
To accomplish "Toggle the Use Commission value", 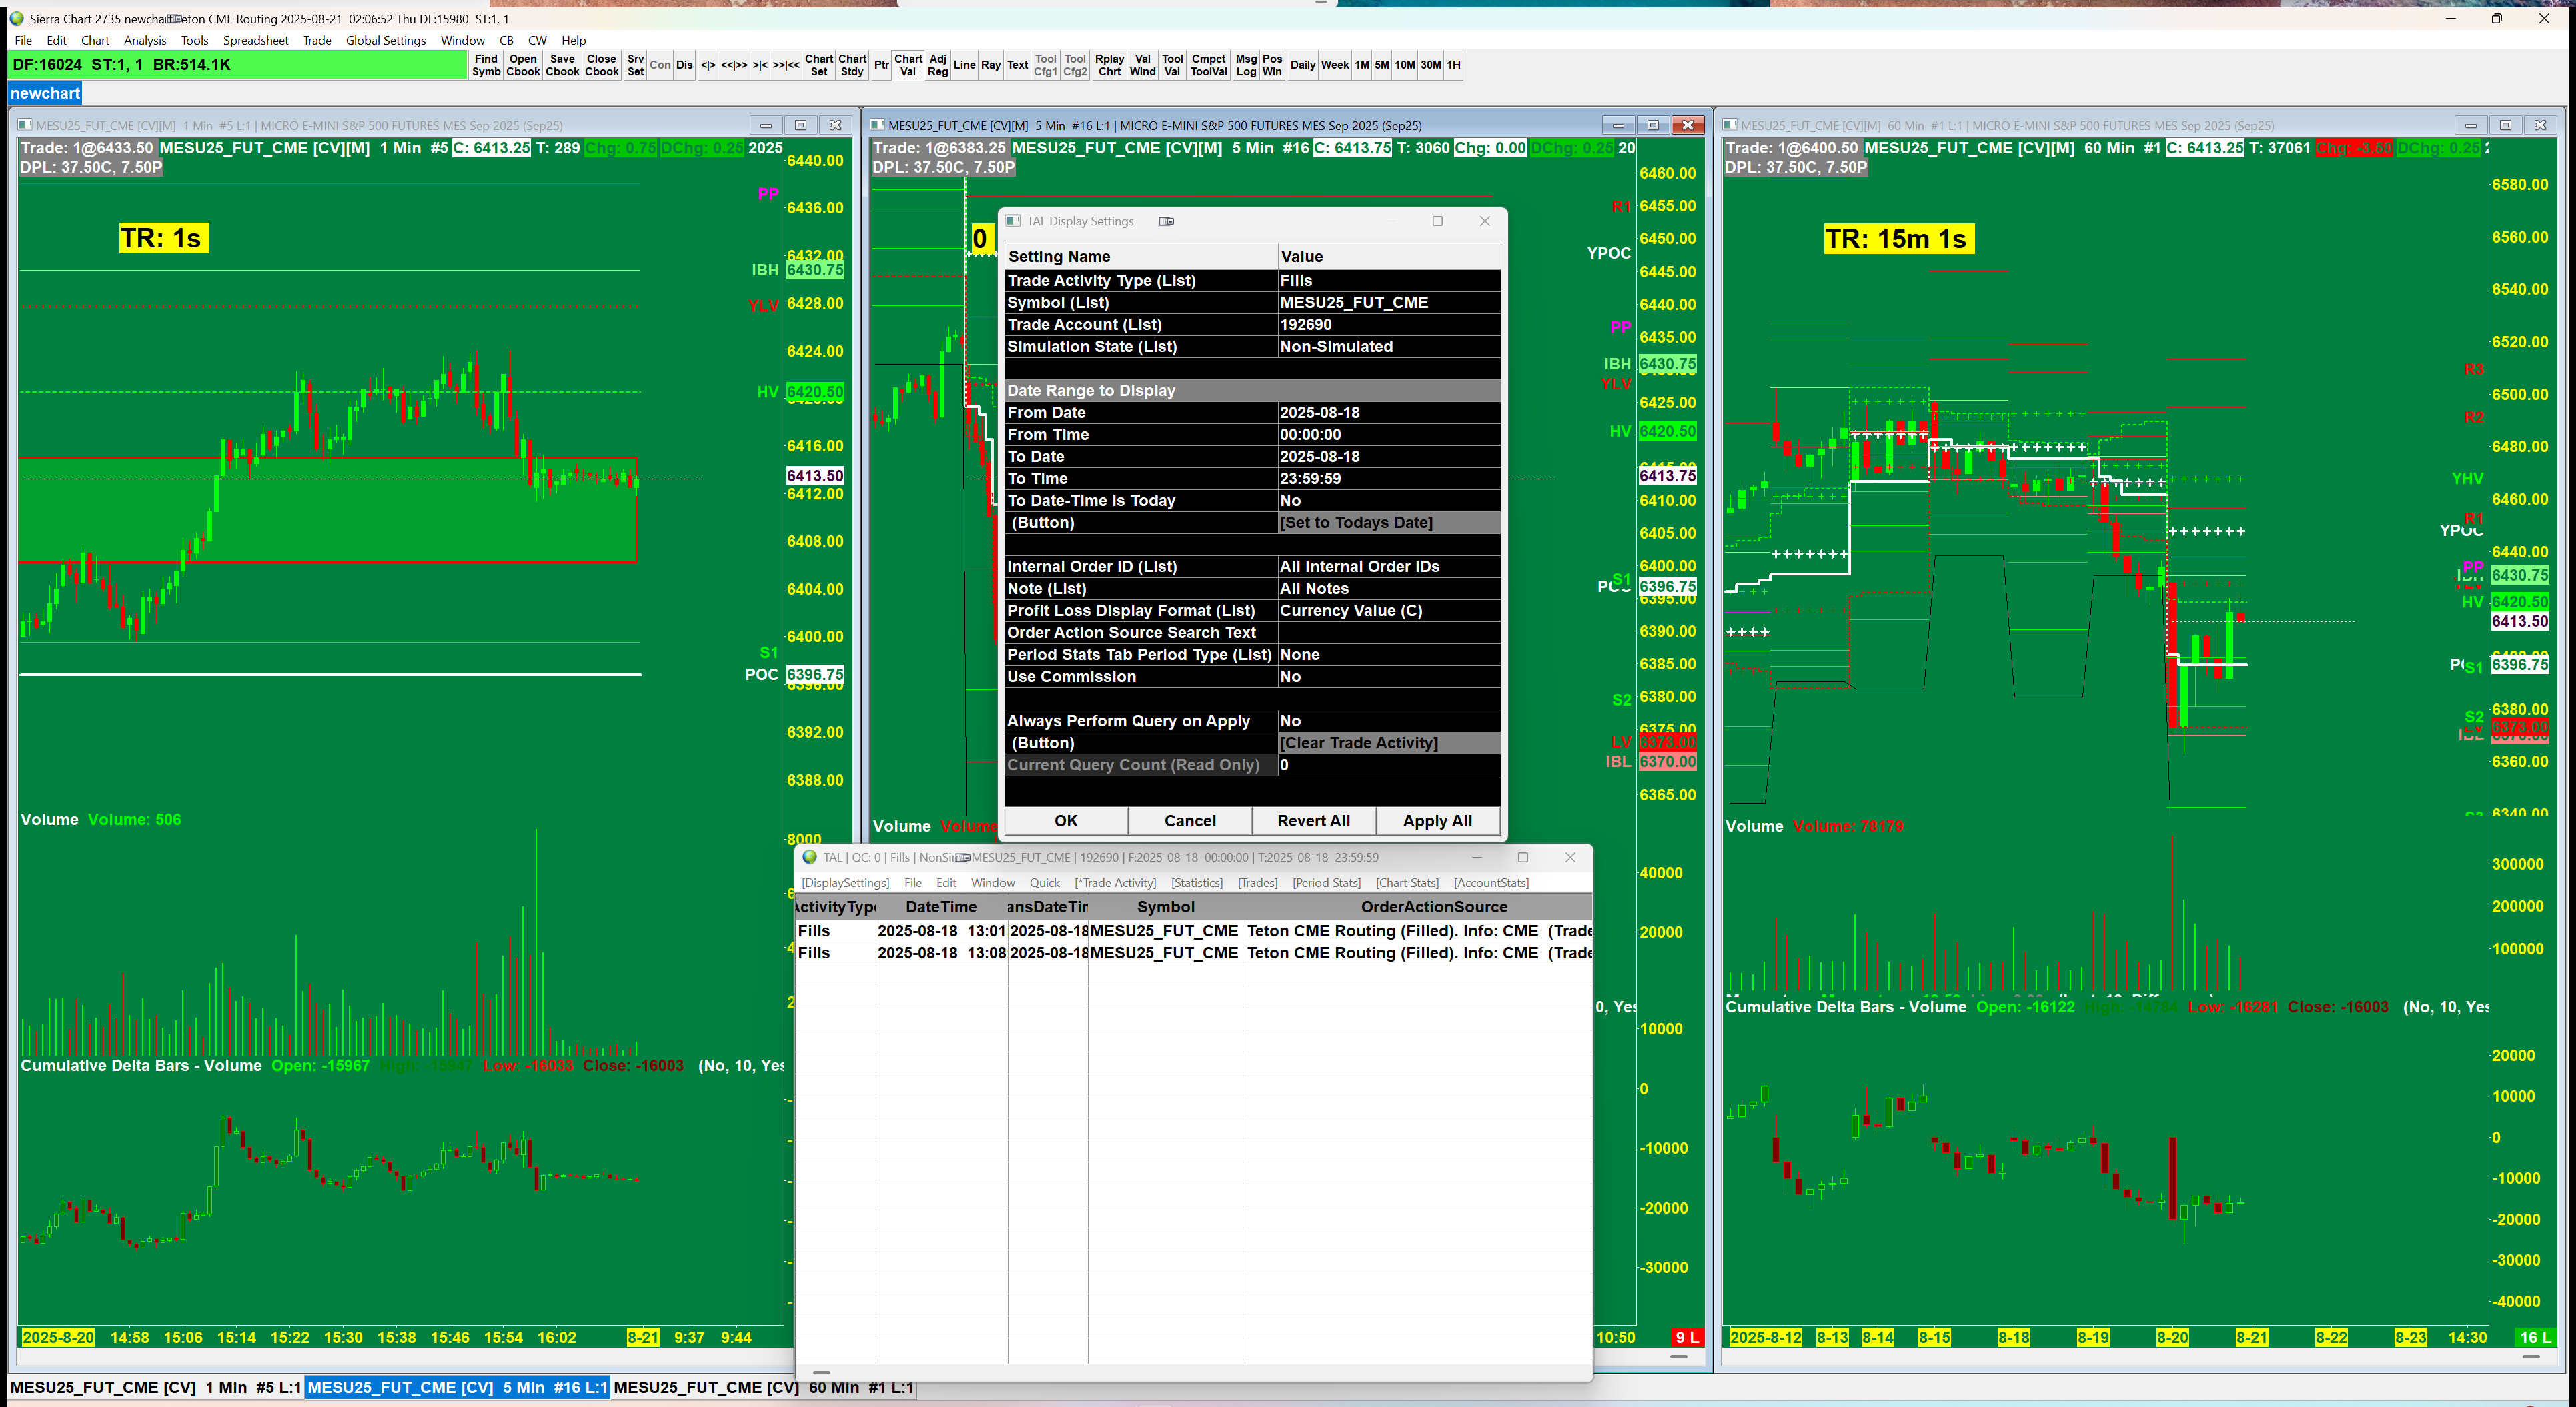I will [1389, 677].
